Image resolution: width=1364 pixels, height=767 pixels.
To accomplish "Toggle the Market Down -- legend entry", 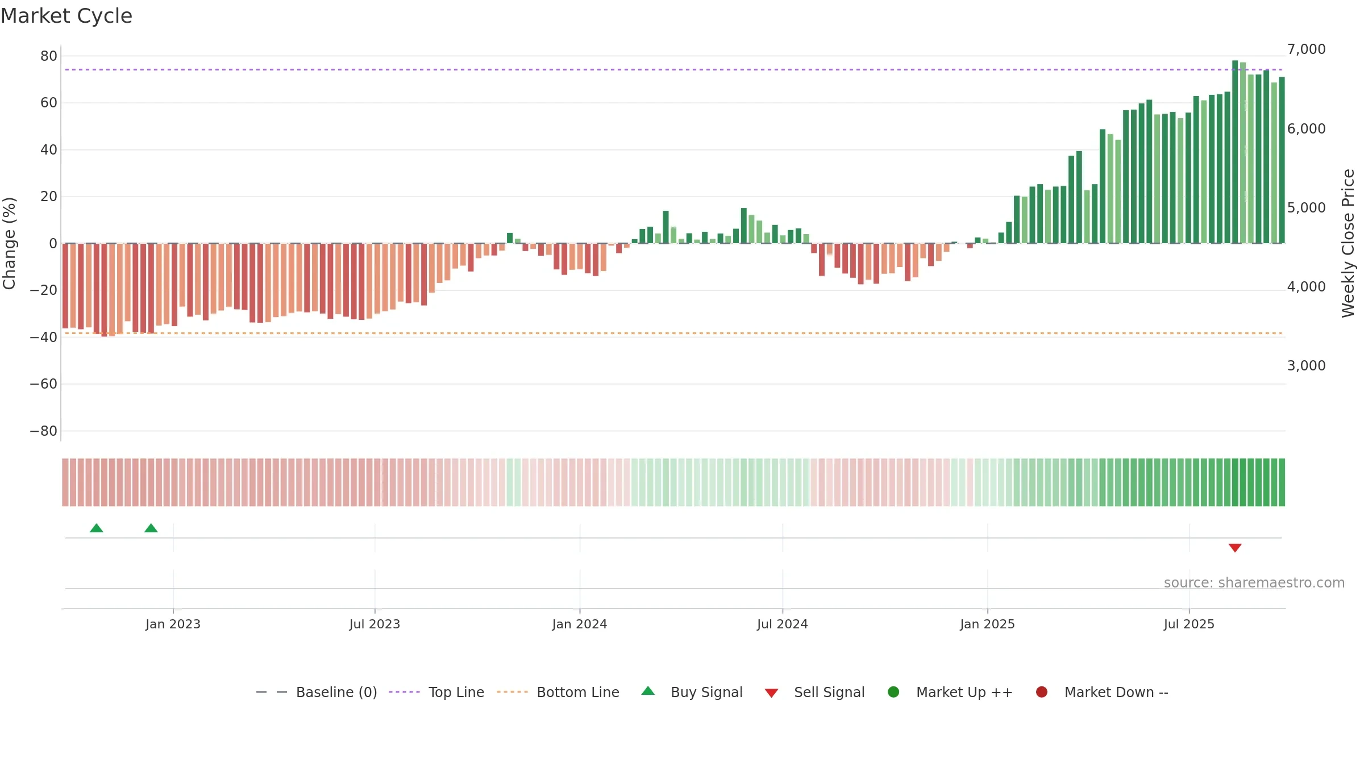I will [1102, 692].
